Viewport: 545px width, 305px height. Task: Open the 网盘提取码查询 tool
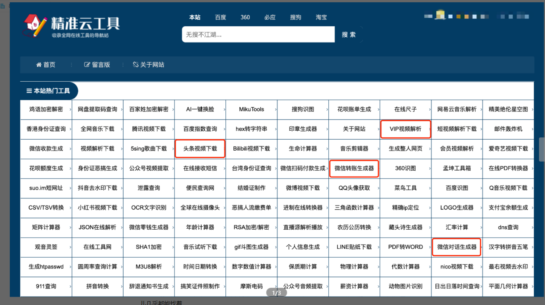[x=97, y=109]
